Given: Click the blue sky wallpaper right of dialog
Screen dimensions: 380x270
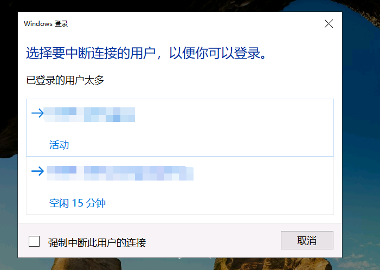Looking at the screenshot, I should [x=361, y=121].
